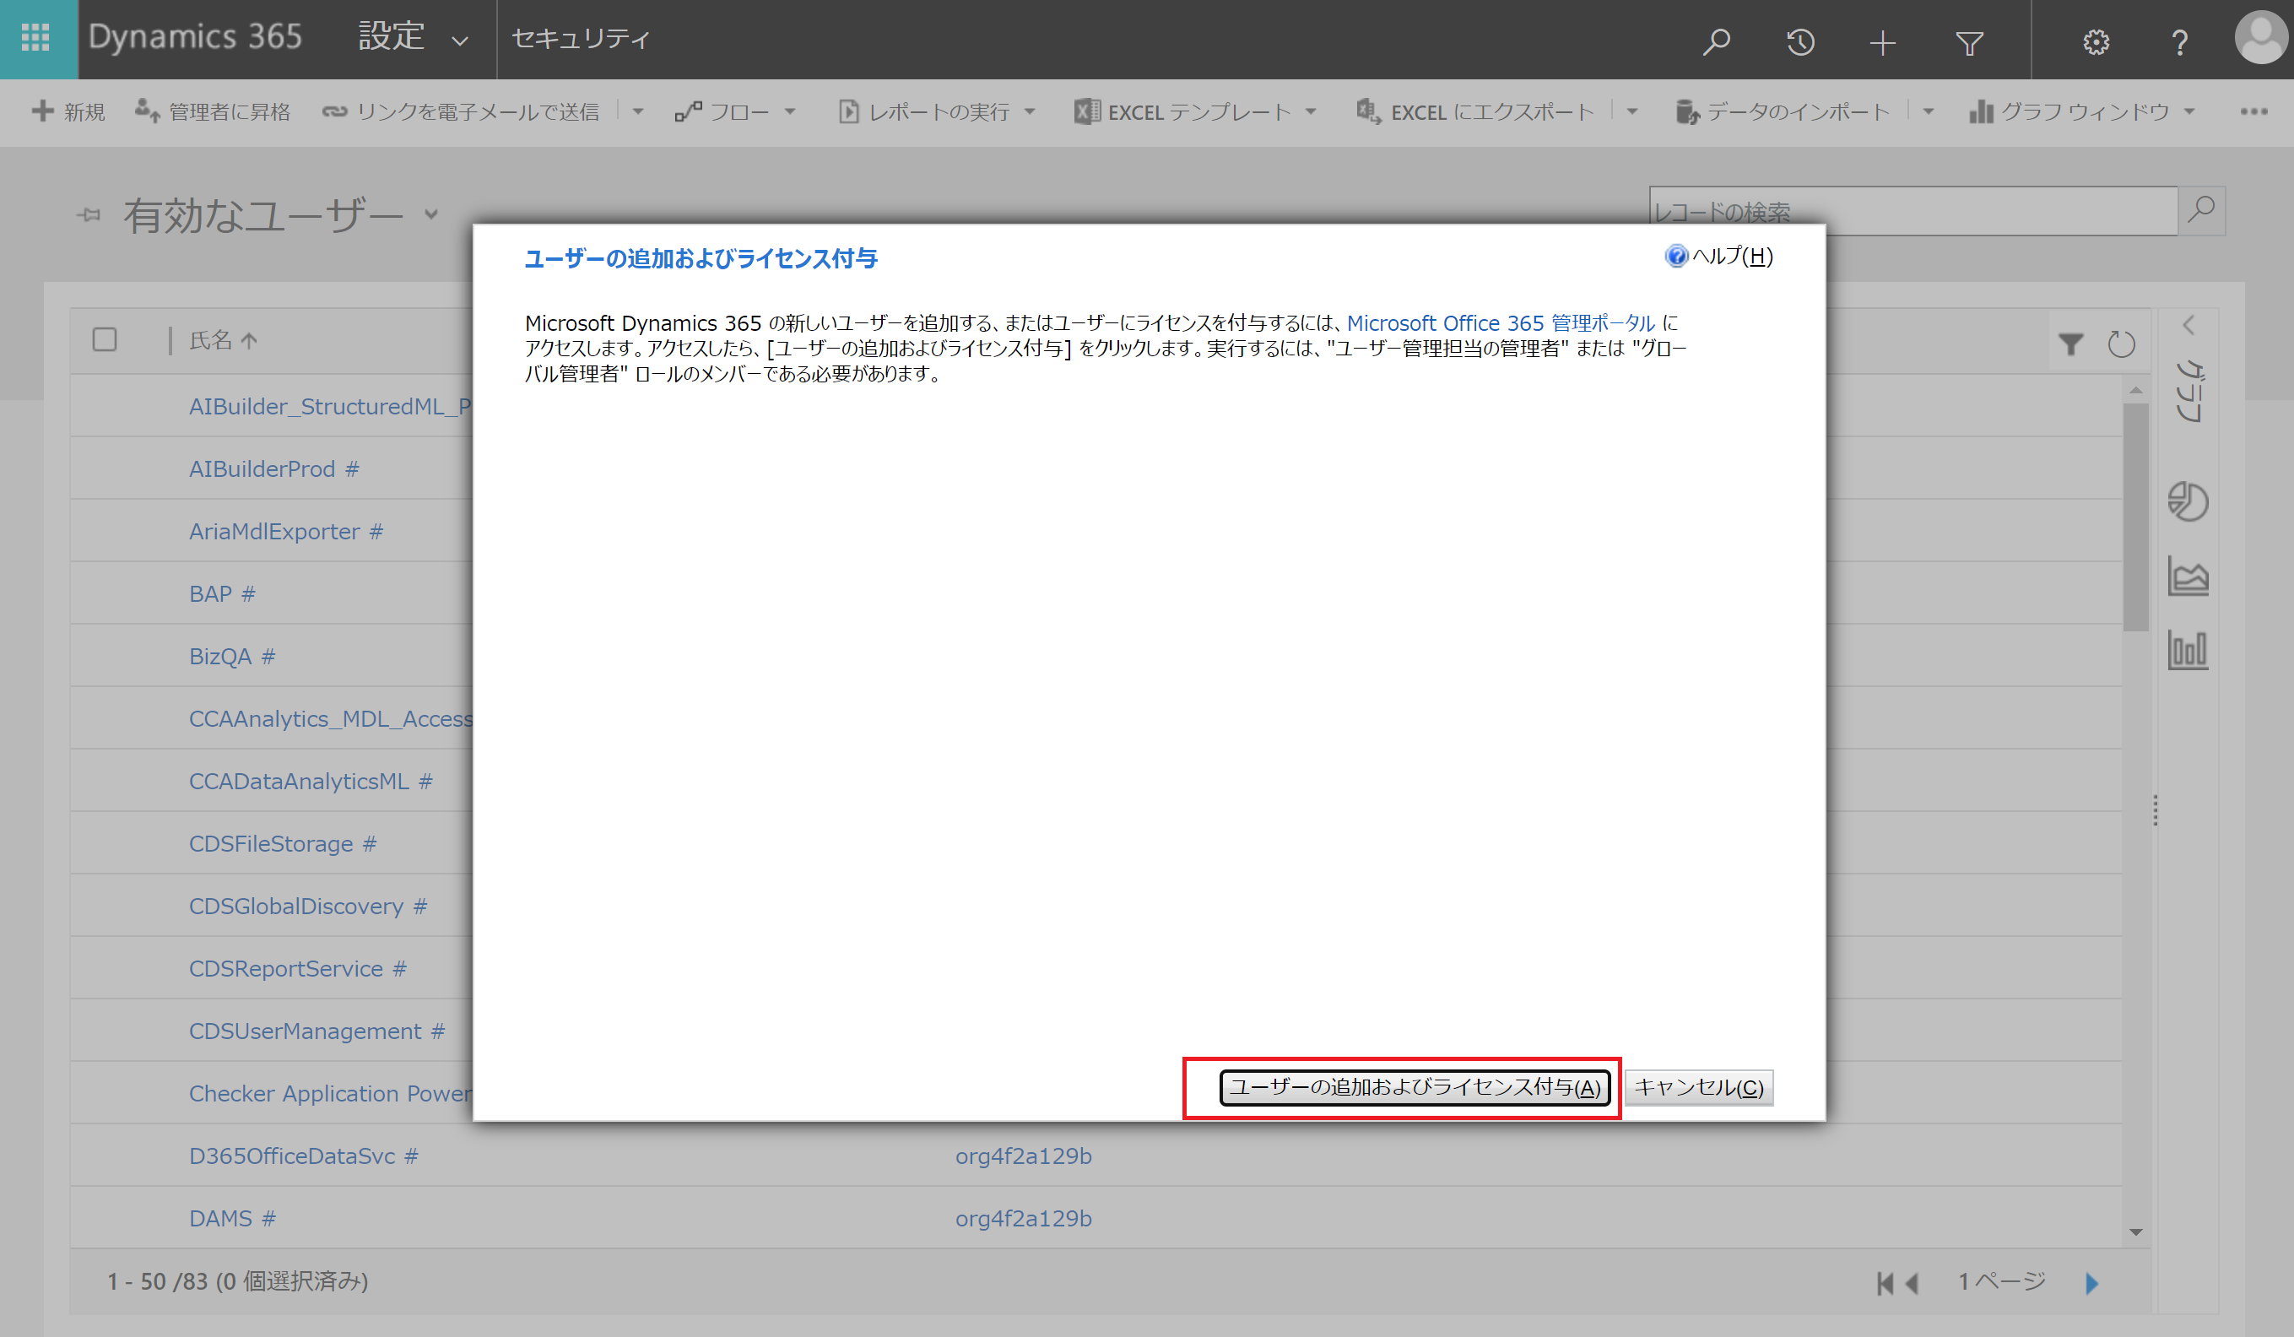Click ヘルプ(H) in dialog
The image size is (2294, 1337).
pos(1718,256)
